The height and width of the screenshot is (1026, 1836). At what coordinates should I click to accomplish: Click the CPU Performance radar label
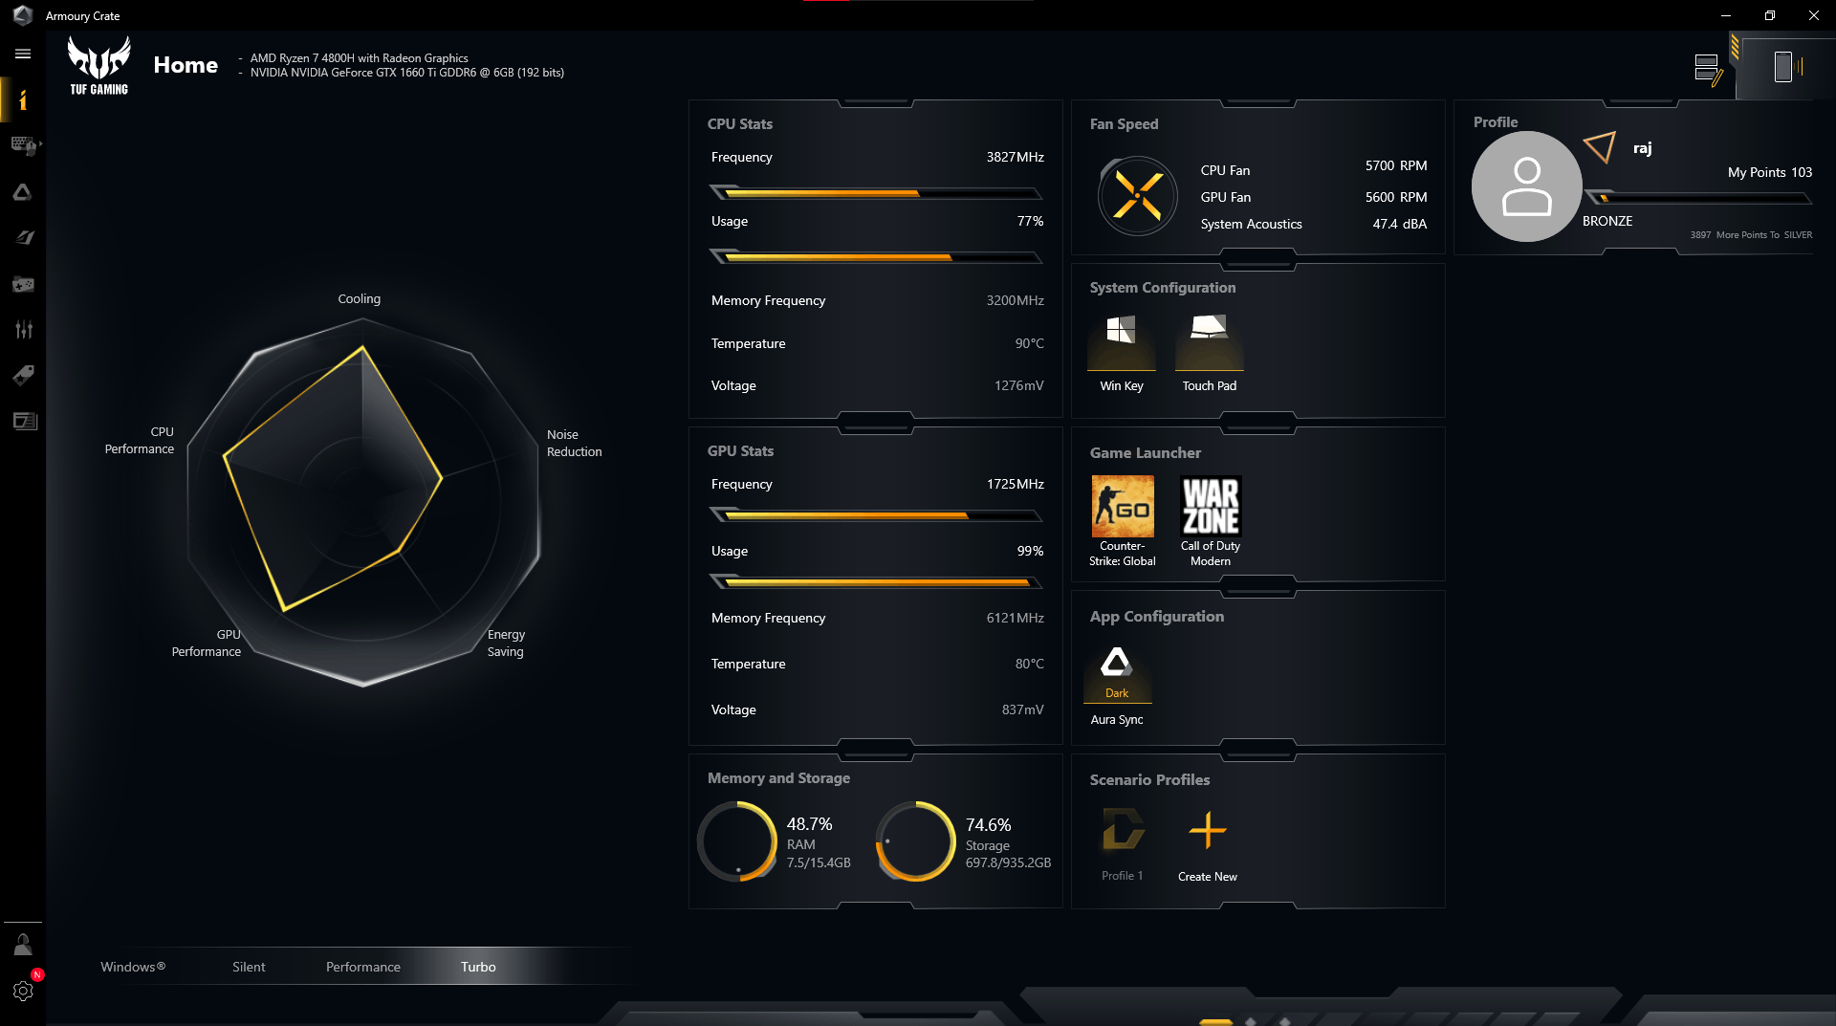[x=140, y=440]
